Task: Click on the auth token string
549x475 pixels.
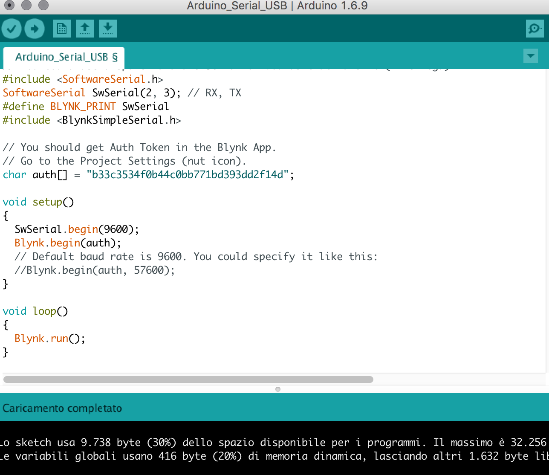Action: (x=188, y=175)
